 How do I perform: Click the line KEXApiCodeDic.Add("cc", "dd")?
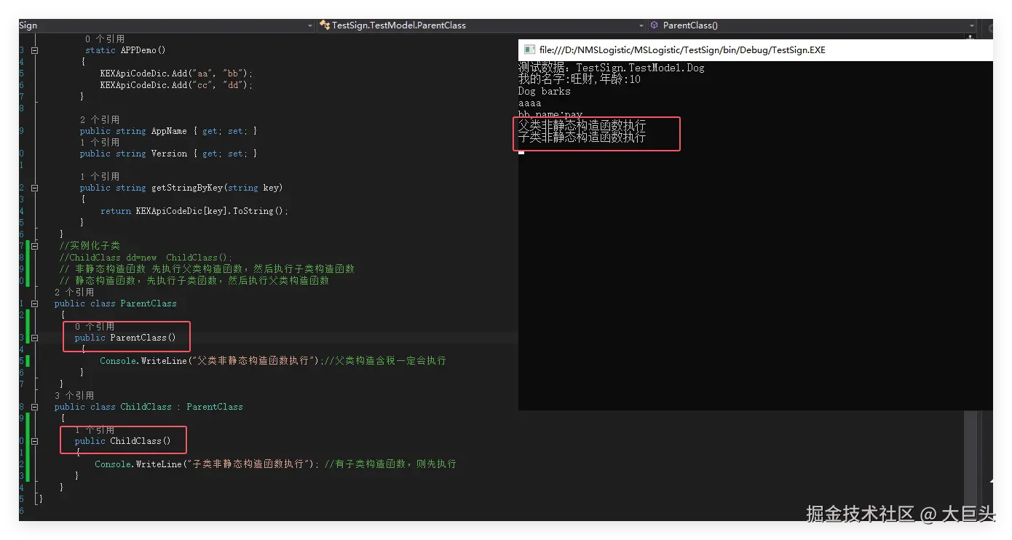pos(176,85)
